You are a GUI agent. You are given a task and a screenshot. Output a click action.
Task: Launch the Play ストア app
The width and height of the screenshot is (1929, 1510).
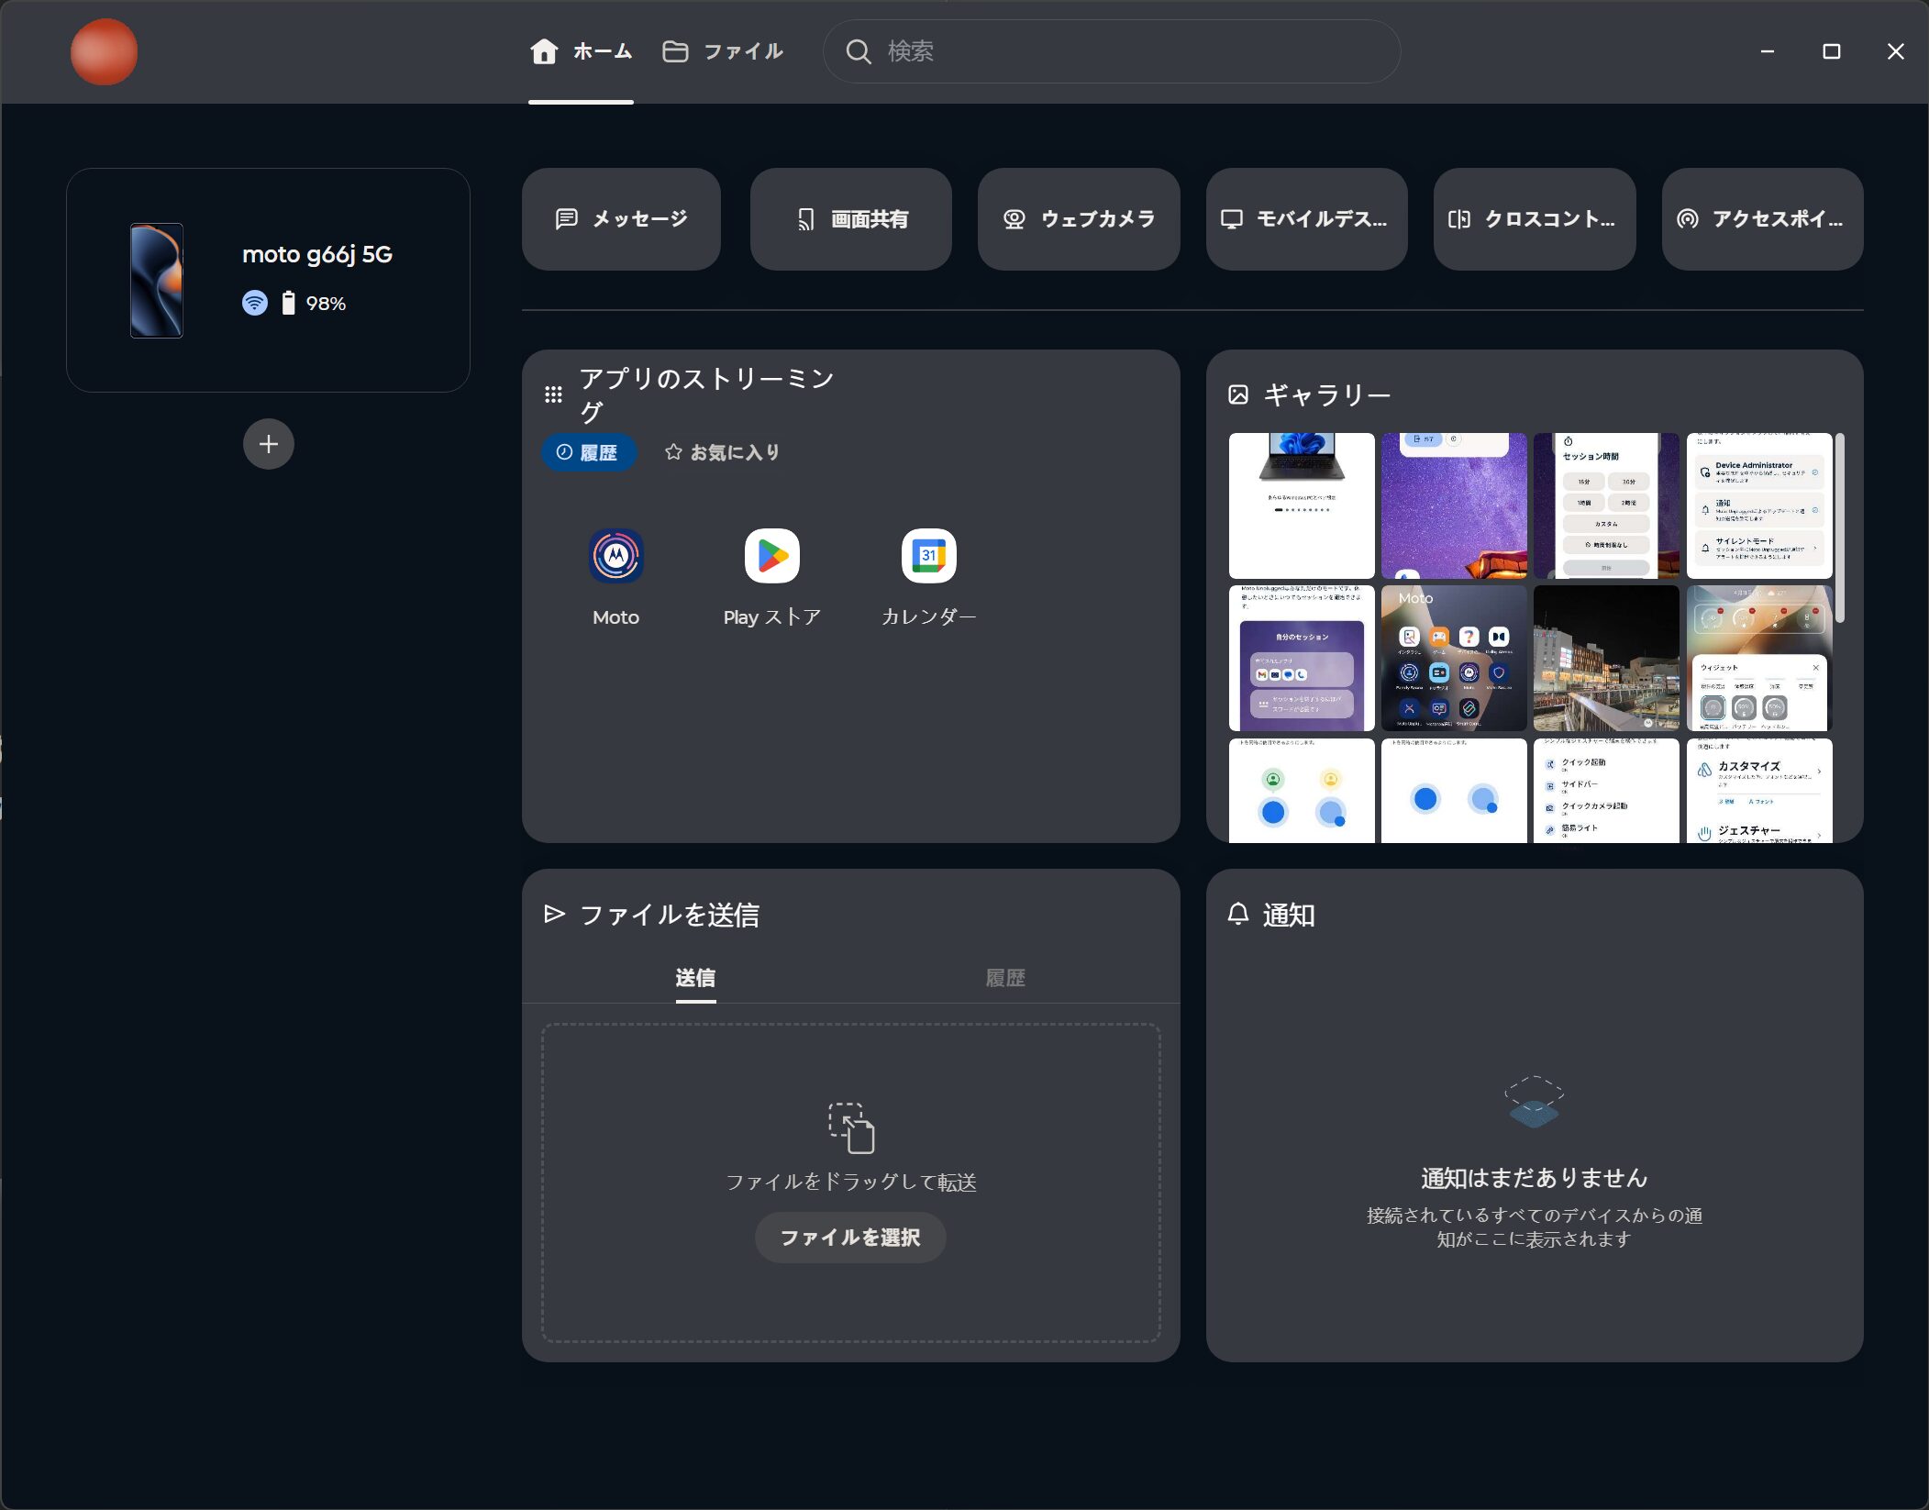click(x=771, y=556)
